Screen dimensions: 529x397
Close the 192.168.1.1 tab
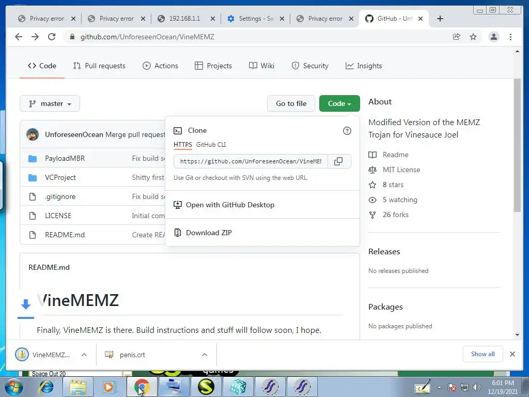(x=212, y=19)
